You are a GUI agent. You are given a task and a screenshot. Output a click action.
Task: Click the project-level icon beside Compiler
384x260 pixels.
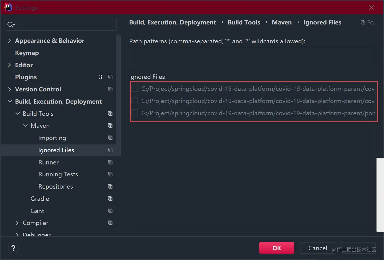coord(110,223)
